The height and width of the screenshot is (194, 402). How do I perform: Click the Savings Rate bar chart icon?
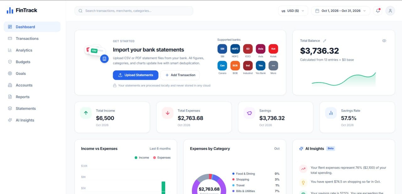[331, 113]
